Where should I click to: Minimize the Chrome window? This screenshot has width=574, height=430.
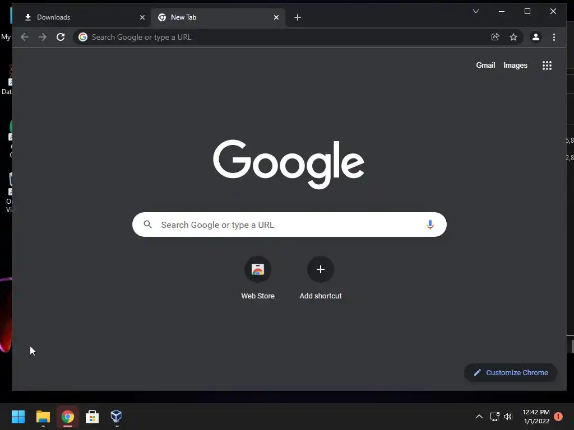pyautogui.click(x=502, y=11)
